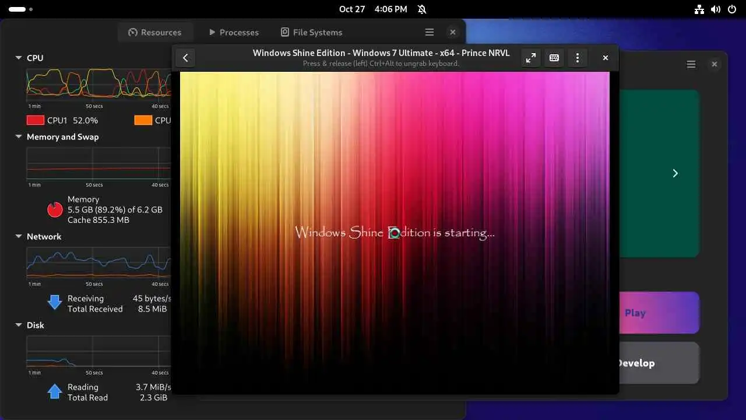Open the File Systems tab
Image resolution: width=746 pixels, height=420 pixels.
(311, 32)
